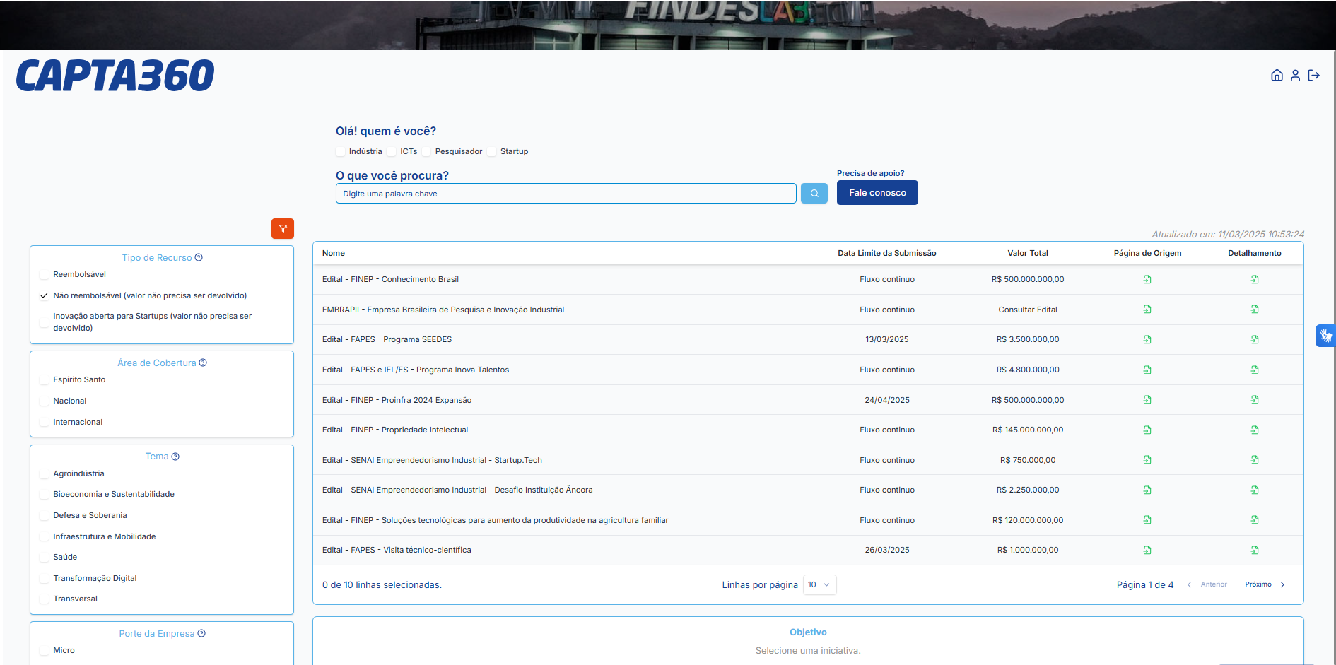Screen dimensions: 1336x665
Task: Open origin page for EMBRAPII row
Action: (1147, 310)
